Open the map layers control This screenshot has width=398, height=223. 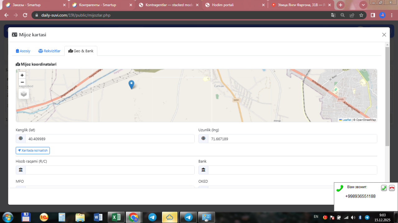pyautogui.click(x=24, y=94)
